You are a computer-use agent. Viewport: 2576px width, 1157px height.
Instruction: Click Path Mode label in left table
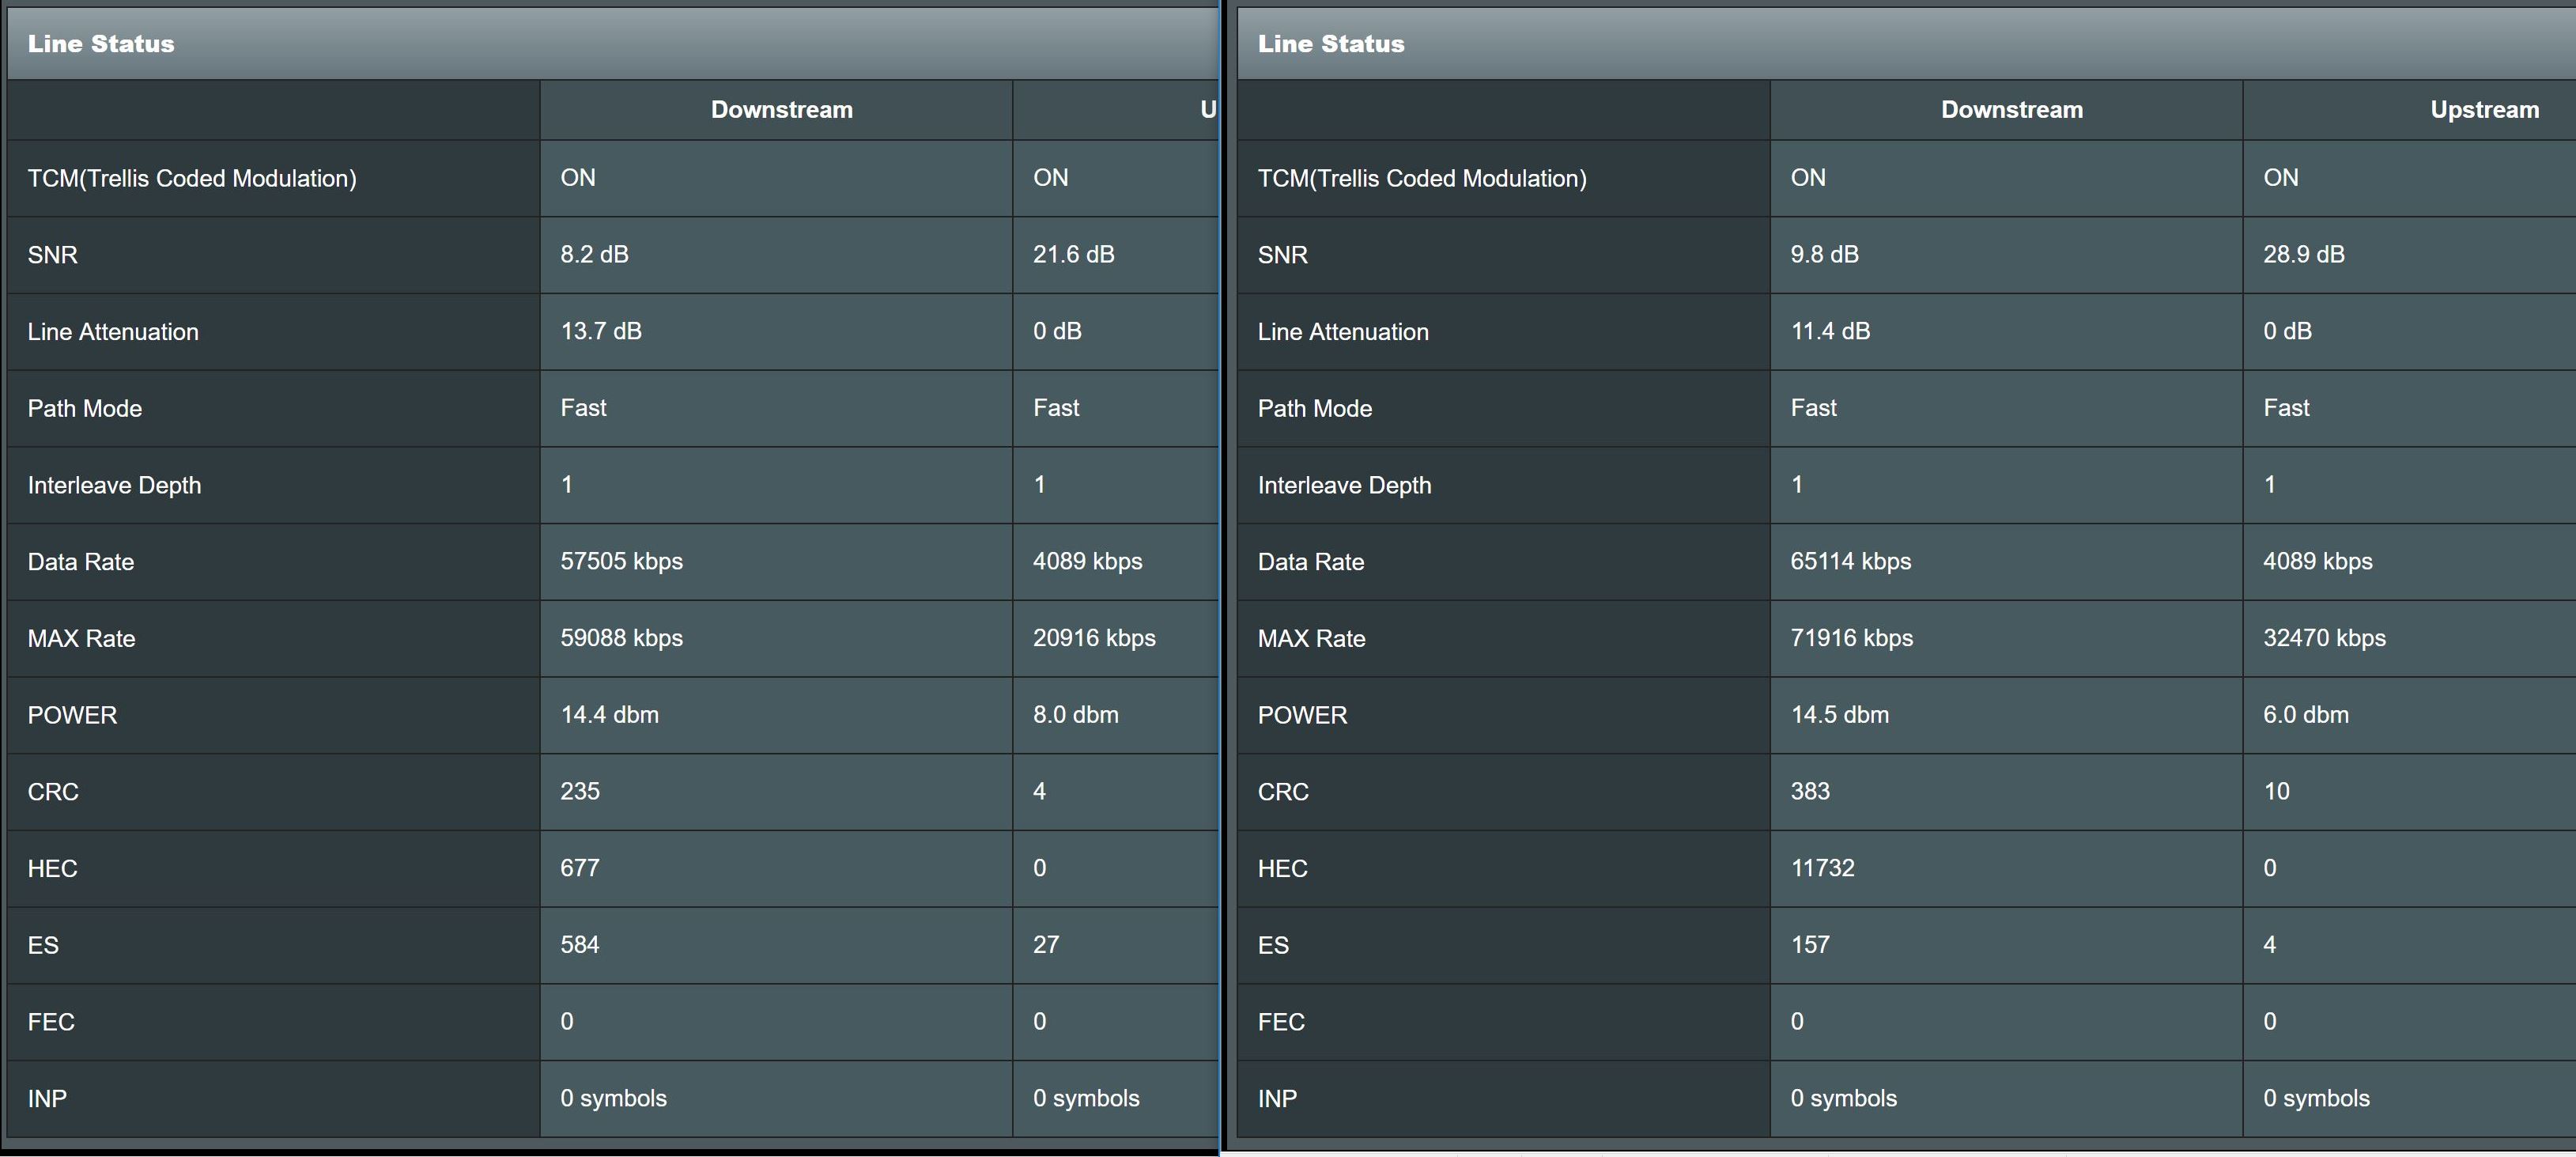point(85,408)
